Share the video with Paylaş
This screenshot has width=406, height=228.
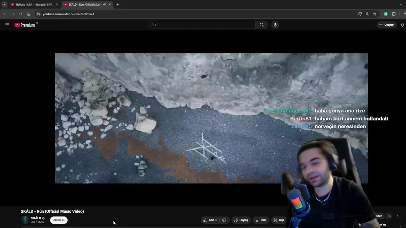pyautogui.click(x=241, y=220)
